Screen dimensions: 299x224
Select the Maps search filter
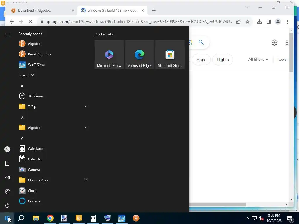201,60
